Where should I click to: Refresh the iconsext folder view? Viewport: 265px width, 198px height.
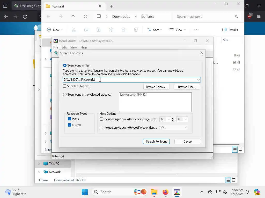click(86, 16)
